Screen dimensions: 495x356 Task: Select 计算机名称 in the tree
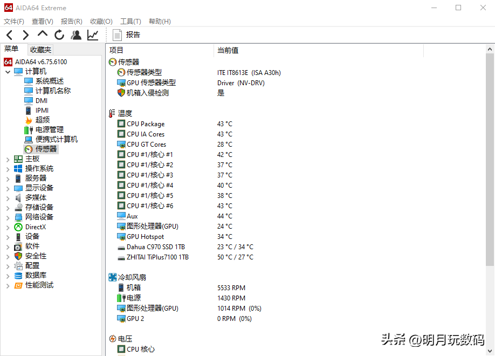pos(53,91)
